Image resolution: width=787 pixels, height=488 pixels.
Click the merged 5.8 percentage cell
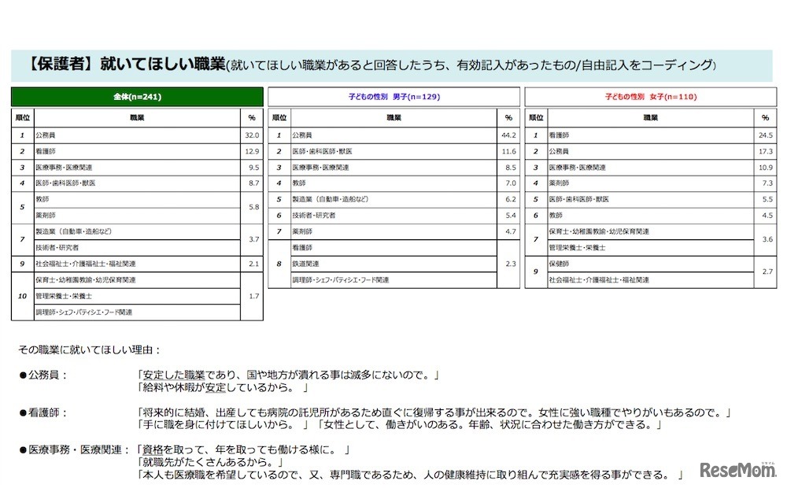tap(252, 207)
